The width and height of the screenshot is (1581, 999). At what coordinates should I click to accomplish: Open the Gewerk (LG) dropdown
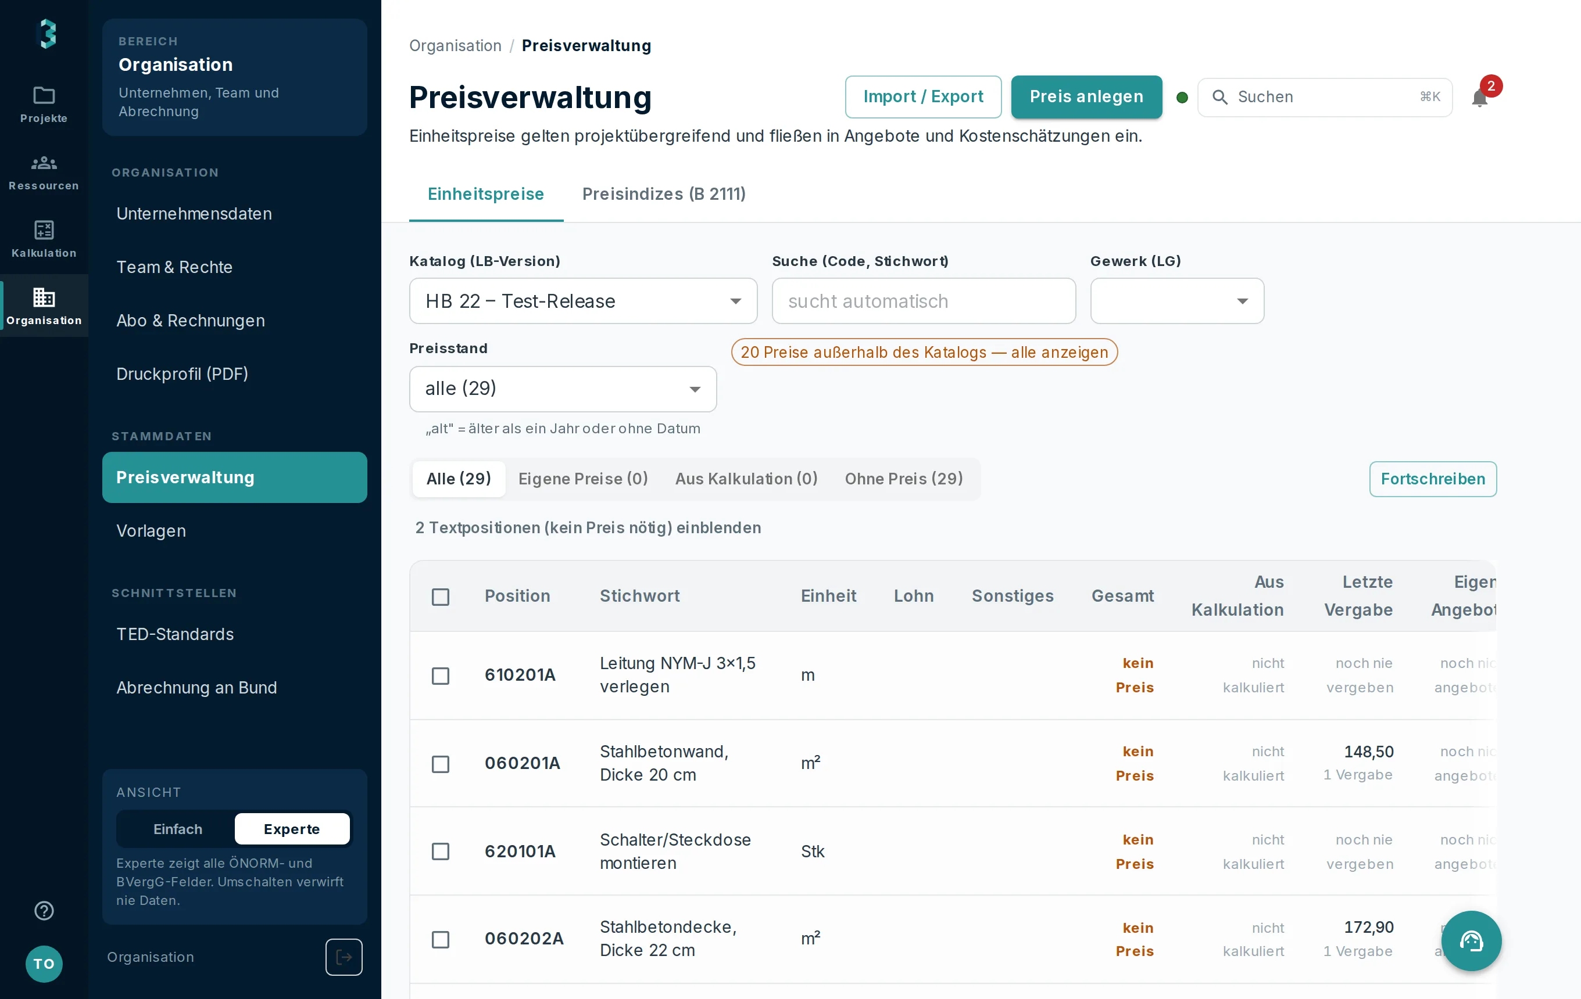point(1177,301)
